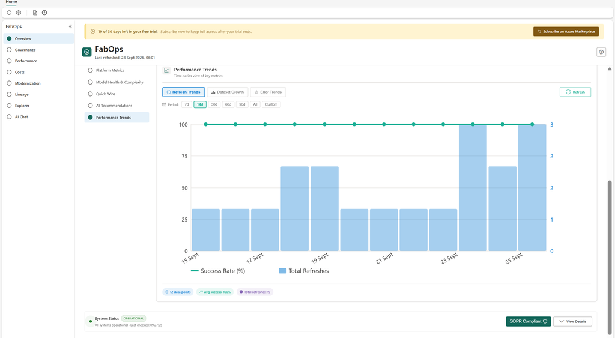Click the Performance Trends chart icon

pos(166,71)
